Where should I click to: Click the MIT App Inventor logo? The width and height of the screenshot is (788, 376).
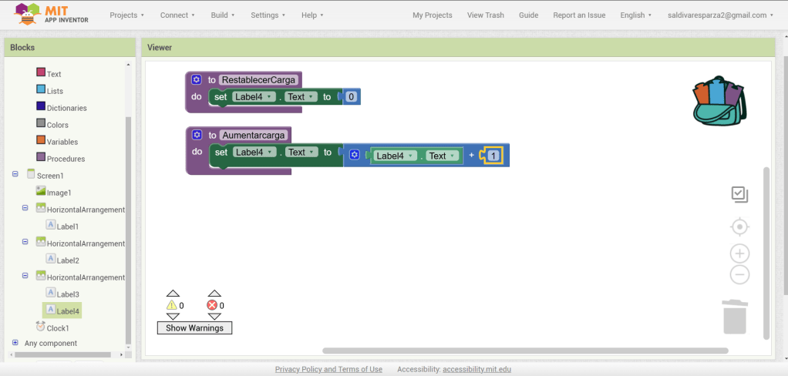[52, 15]
